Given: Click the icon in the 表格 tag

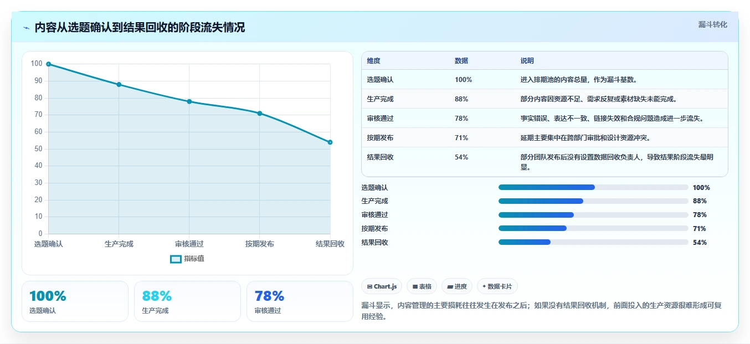Looking at the screenshot, I should click(x=415, y=286).
